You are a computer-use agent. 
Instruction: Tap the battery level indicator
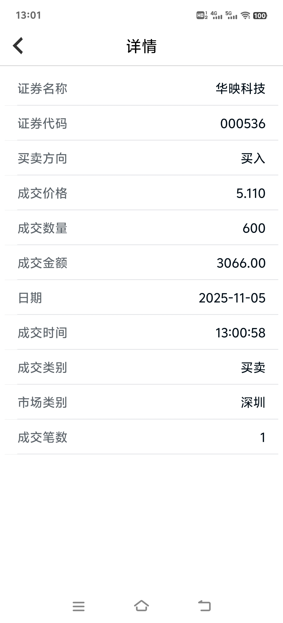(x=260, y=15)
